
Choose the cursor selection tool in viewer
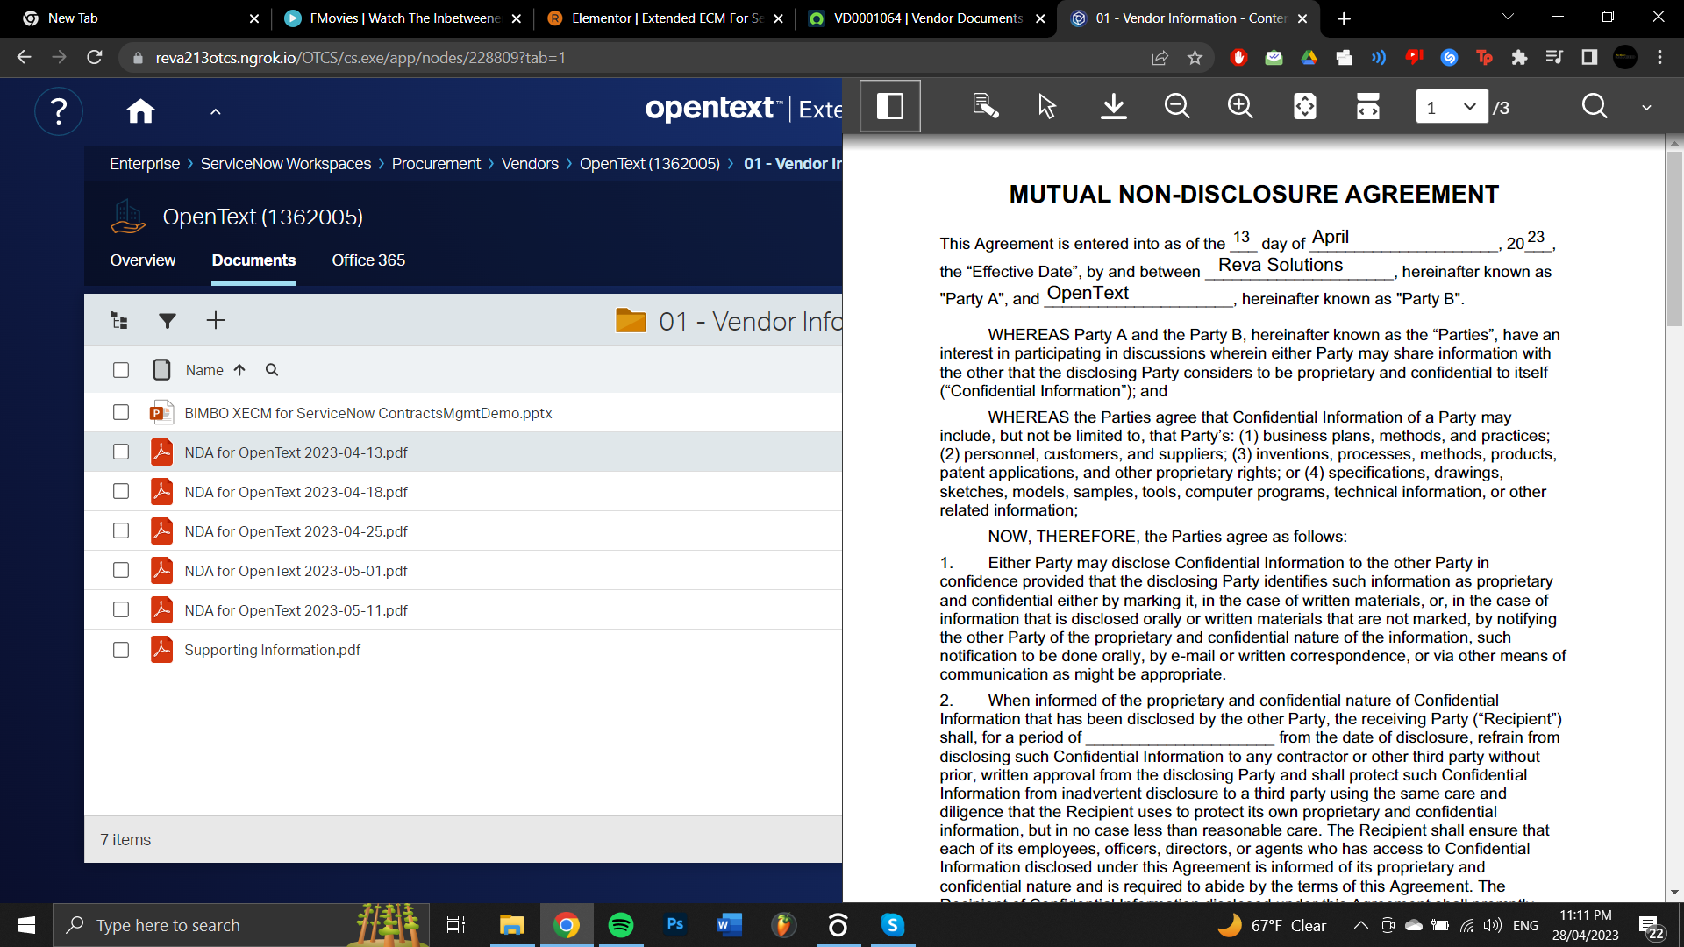point(1046,107)
